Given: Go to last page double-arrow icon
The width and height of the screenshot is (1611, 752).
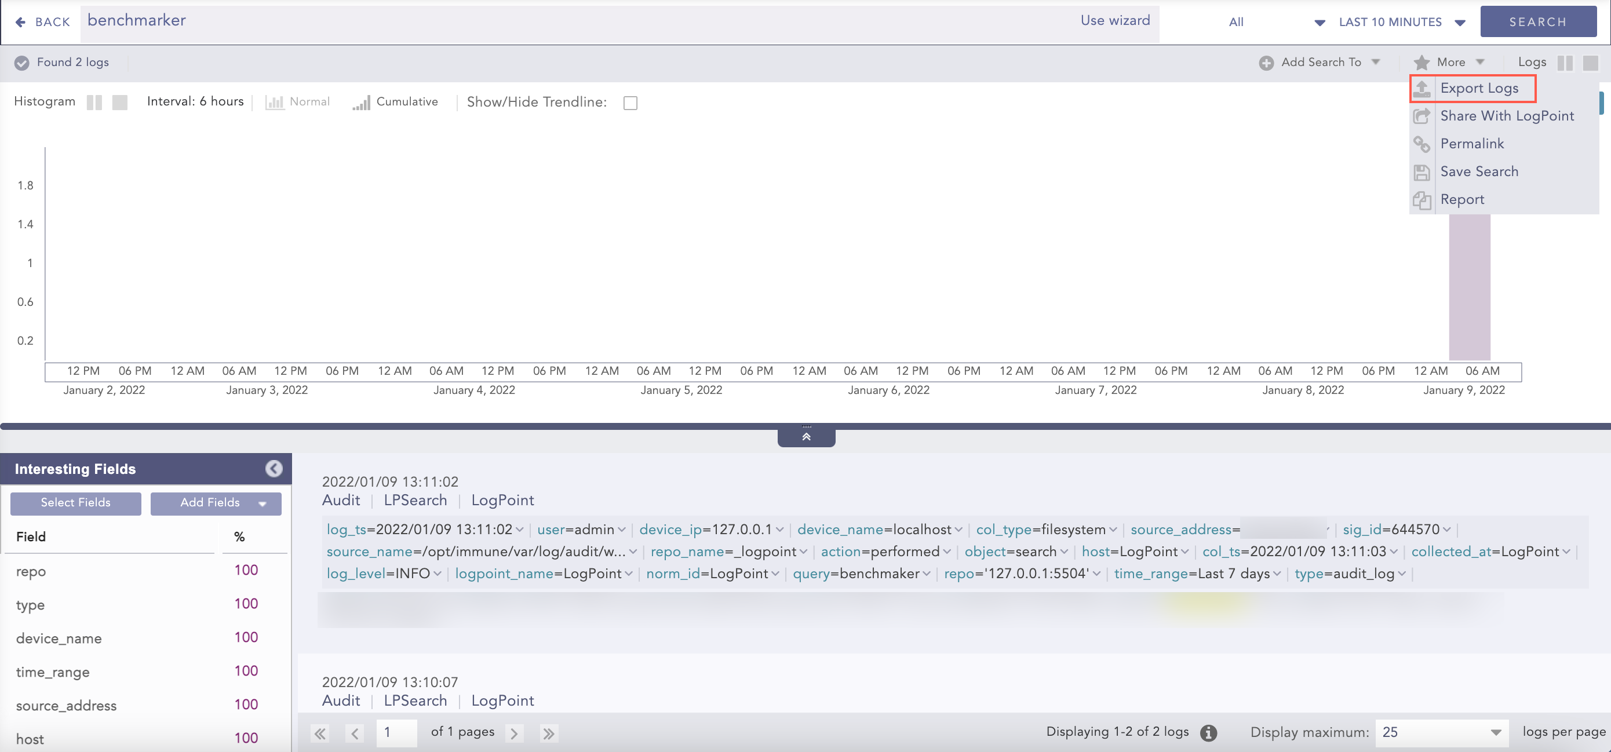Looking at the screenshot, I should click(548, 733).
